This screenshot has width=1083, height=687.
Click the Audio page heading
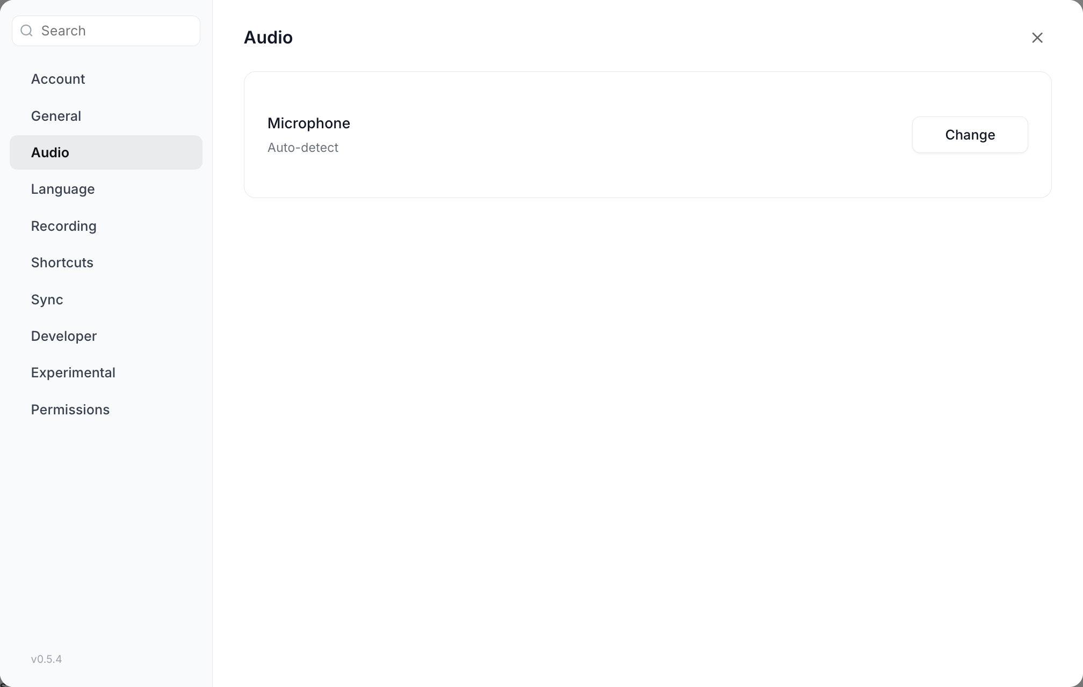[268, 38]
